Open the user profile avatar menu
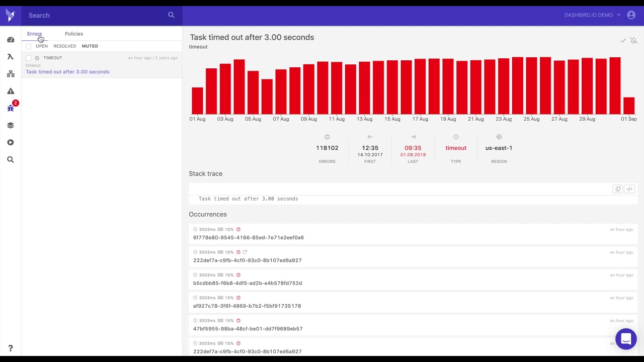 [631, 15]
